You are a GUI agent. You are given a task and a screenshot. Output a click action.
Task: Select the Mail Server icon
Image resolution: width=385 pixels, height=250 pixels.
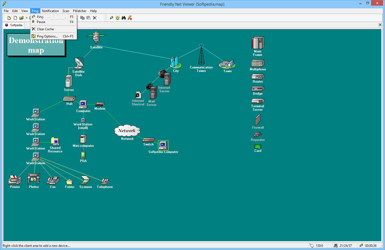[152, 91]
